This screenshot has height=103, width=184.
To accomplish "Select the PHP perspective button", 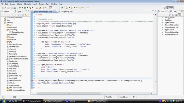I will click(170, 8).
